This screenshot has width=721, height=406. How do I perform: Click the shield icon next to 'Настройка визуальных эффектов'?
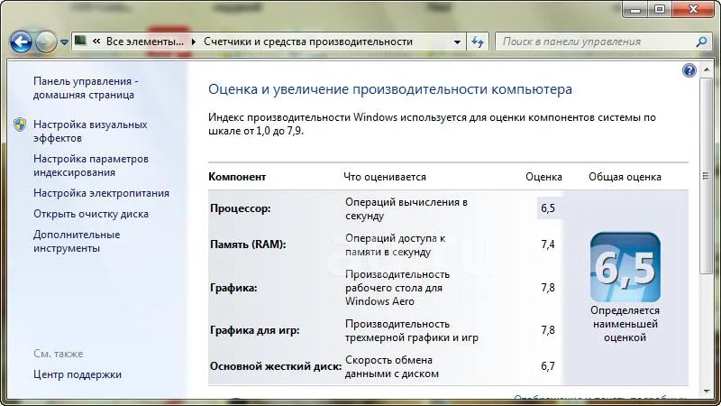coord(20,125)
